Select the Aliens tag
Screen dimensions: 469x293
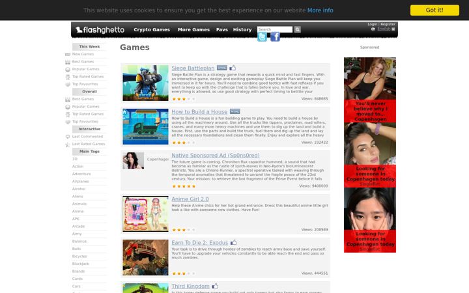(78, 197)
